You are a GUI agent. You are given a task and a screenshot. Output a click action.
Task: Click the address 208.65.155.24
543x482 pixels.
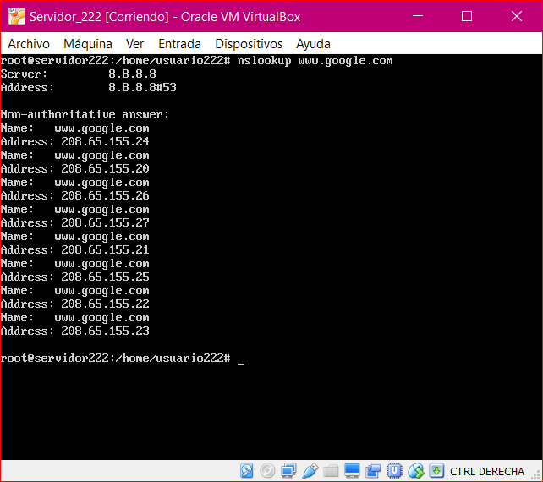click(x=105, y=141)
